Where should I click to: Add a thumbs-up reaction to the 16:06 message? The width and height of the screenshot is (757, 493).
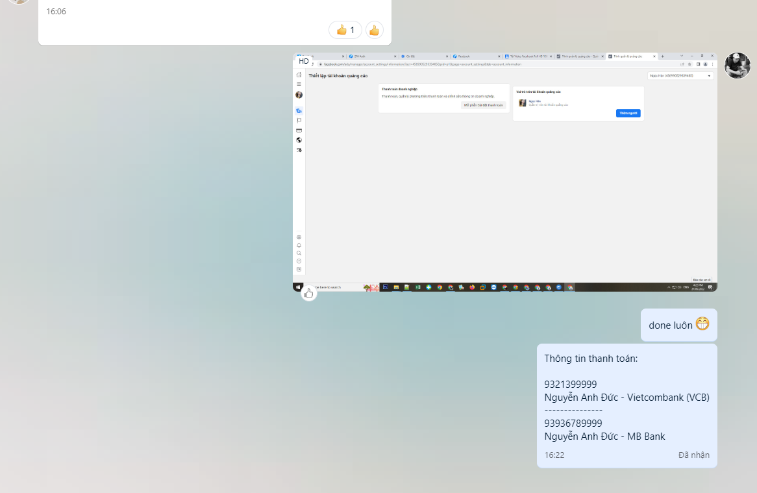(375, 30)
